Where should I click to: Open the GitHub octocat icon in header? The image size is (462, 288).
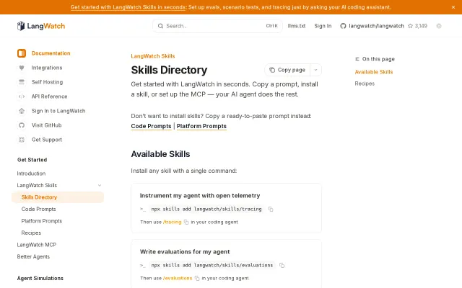(x=343, y=26)
